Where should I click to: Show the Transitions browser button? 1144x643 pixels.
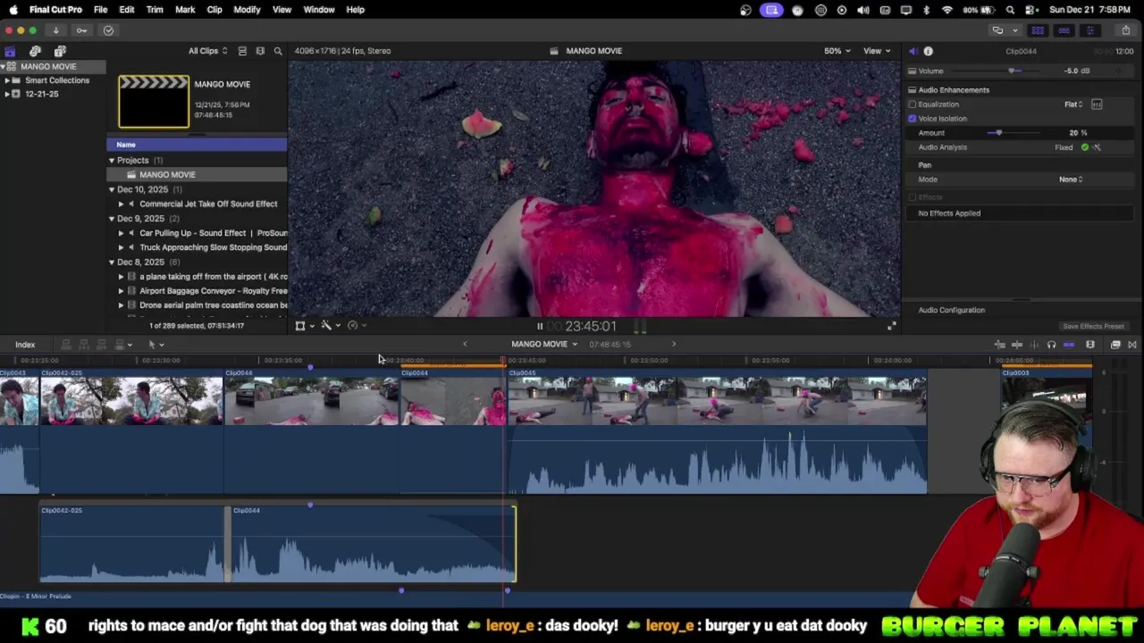pyautogui.click(x=1131, y=345)
